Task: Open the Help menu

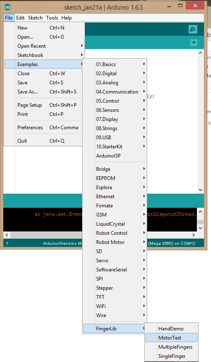Action: pos(67,18)
